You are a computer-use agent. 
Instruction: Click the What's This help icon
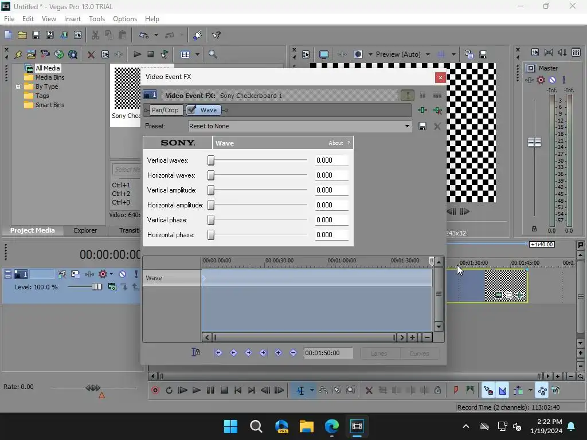click(216, 35)
